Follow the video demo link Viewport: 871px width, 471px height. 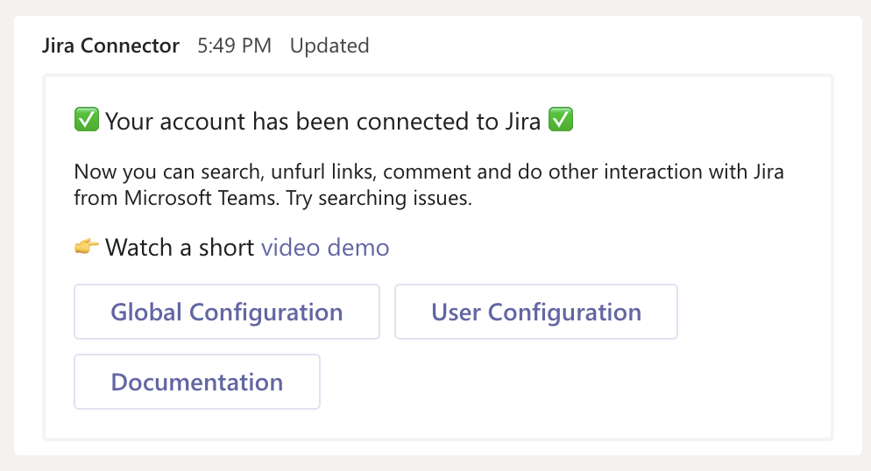[x=325, y=248]
